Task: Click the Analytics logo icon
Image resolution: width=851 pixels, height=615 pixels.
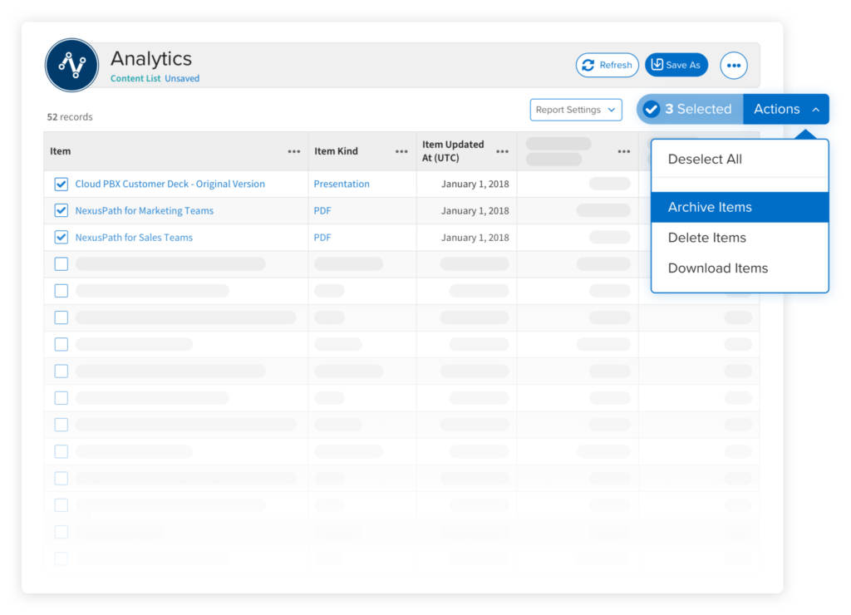Action: pyautogui.click(x=72, y=66)
